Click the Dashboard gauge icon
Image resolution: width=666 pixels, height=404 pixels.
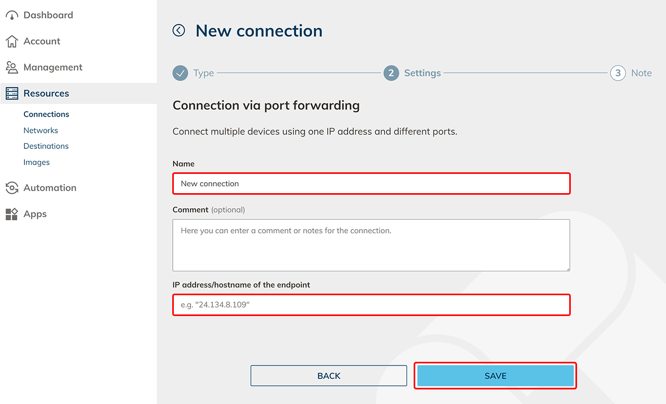tap(11, 16)
